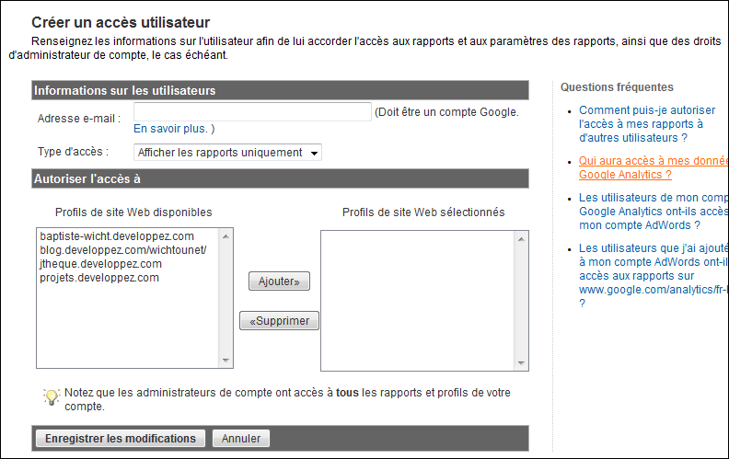Click 'Enregistrer les modifications' button
This screenshot has height=459, width=729.
(x=121, y=439)
